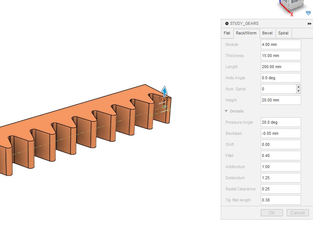313x237 pixels.
Task: Click the Tip fillet length field
Action: tap(280, 200)
